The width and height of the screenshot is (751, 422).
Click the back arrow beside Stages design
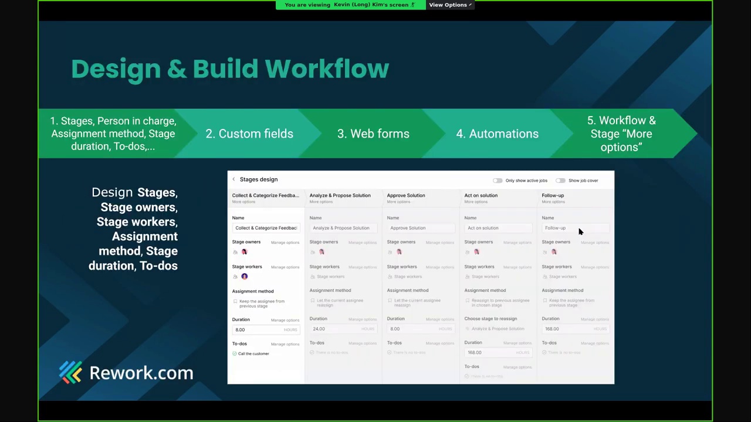click(234, 179)
